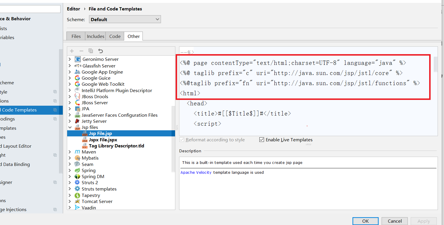The height and width of the screenshot is (225, 444).
Task: Click the template editor vertical scrollbar
Action: tap(436, 64)
